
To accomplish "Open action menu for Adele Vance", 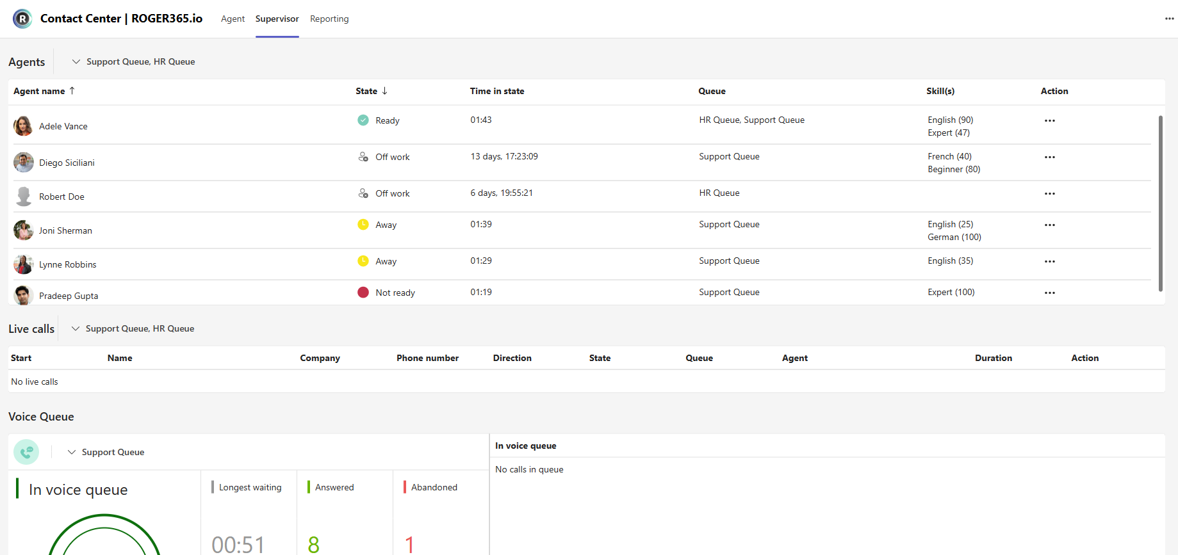I will 1049,120.
